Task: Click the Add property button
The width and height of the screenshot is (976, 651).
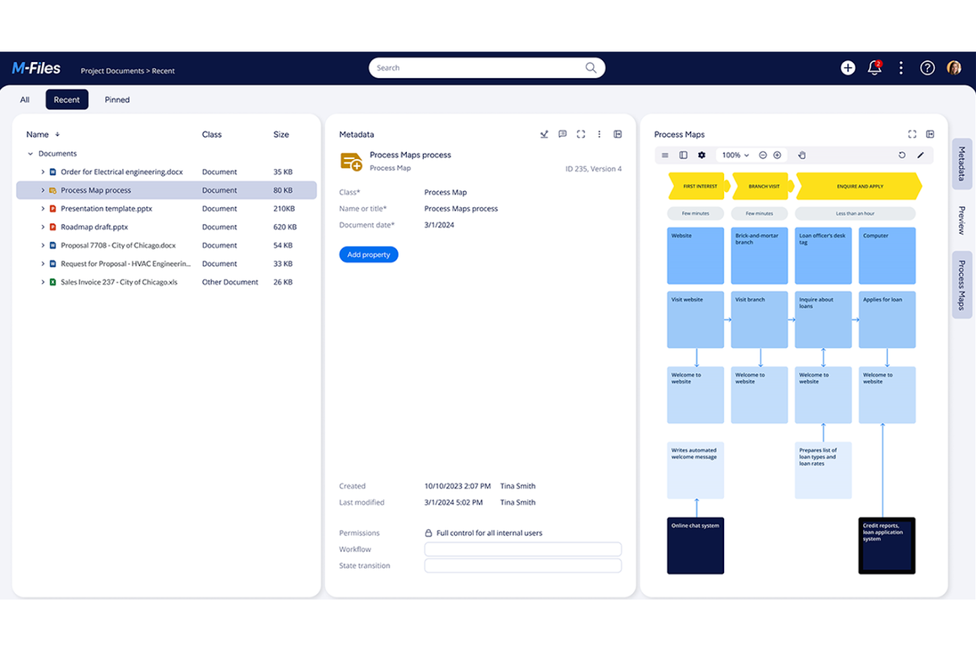Action: point(369,255)
